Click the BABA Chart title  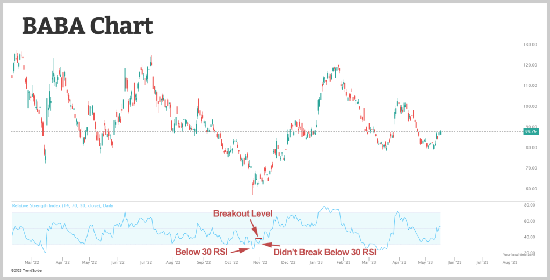[x=87, y=25]
